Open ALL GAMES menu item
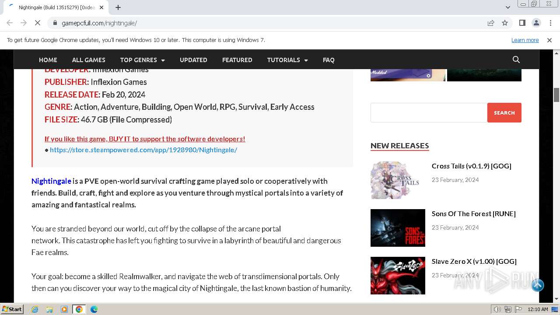Viewport: 560px width, 315px height. 89,60
